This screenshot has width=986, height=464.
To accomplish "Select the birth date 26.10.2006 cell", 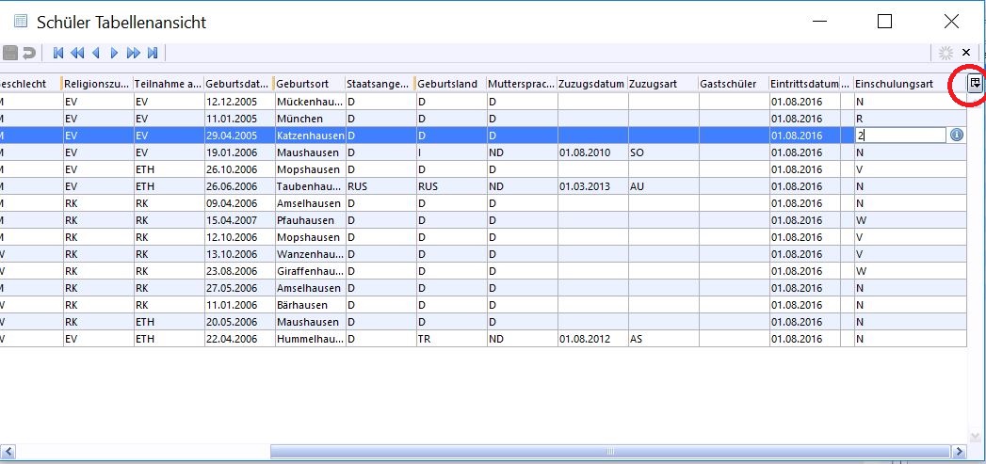I will [x=239, y=169].
